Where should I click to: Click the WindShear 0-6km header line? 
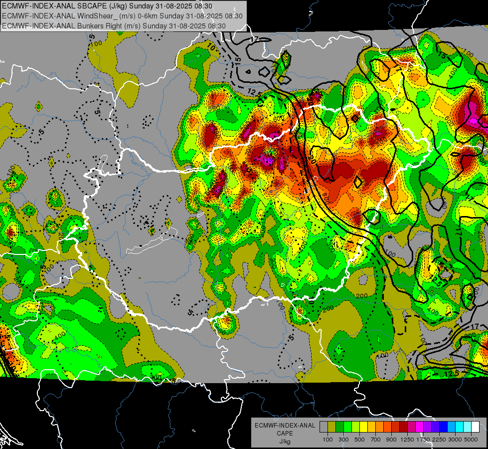click(122, 16)
